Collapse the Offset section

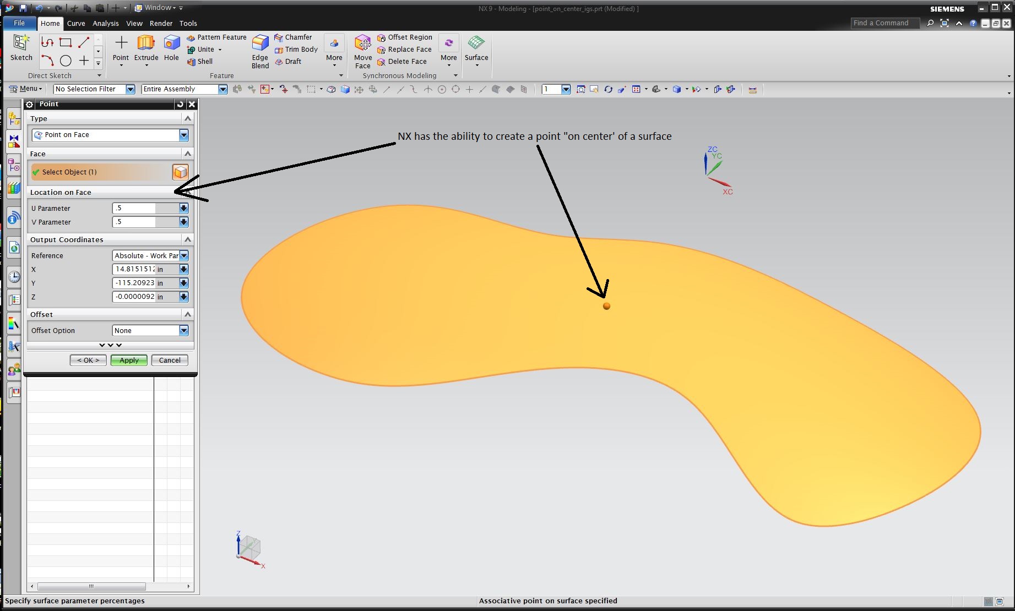point(188,314)
